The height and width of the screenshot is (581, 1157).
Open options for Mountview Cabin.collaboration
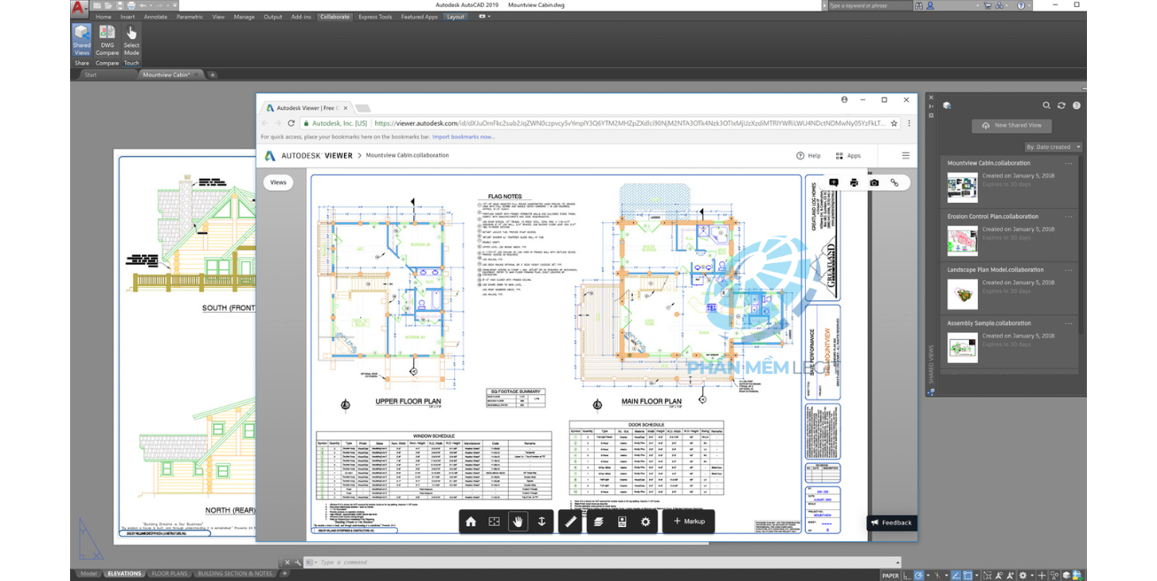[x=1069, y=163]
